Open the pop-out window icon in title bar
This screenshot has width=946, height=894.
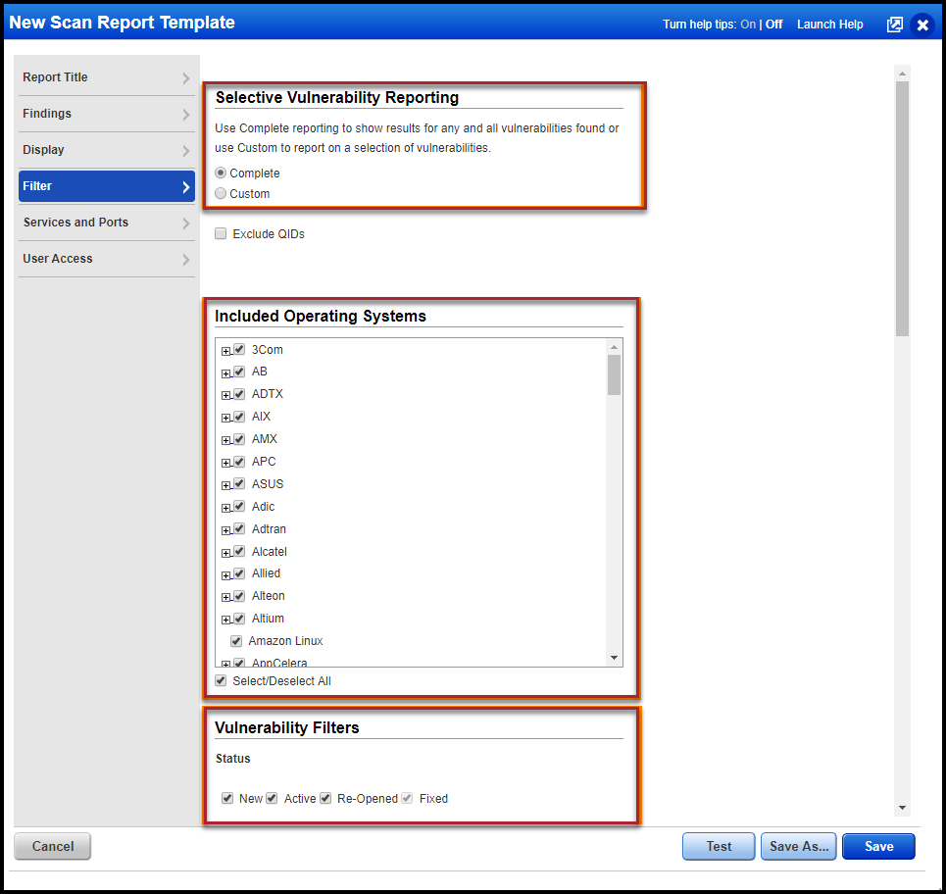point(894,24)
